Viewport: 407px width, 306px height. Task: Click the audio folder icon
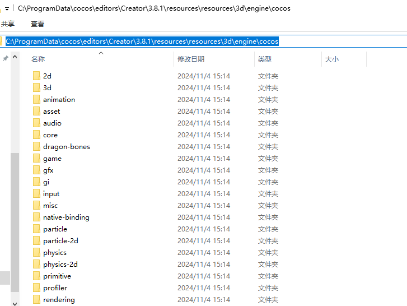tap(36, 123)
